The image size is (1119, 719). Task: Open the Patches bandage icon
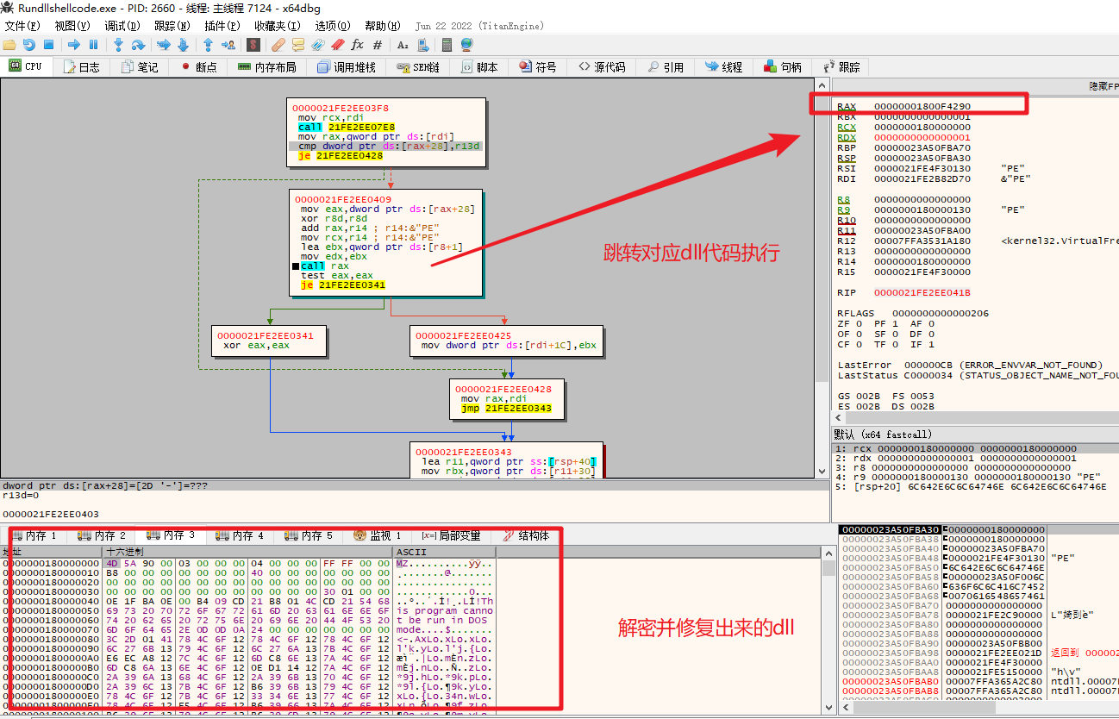[x=278, y=45]
